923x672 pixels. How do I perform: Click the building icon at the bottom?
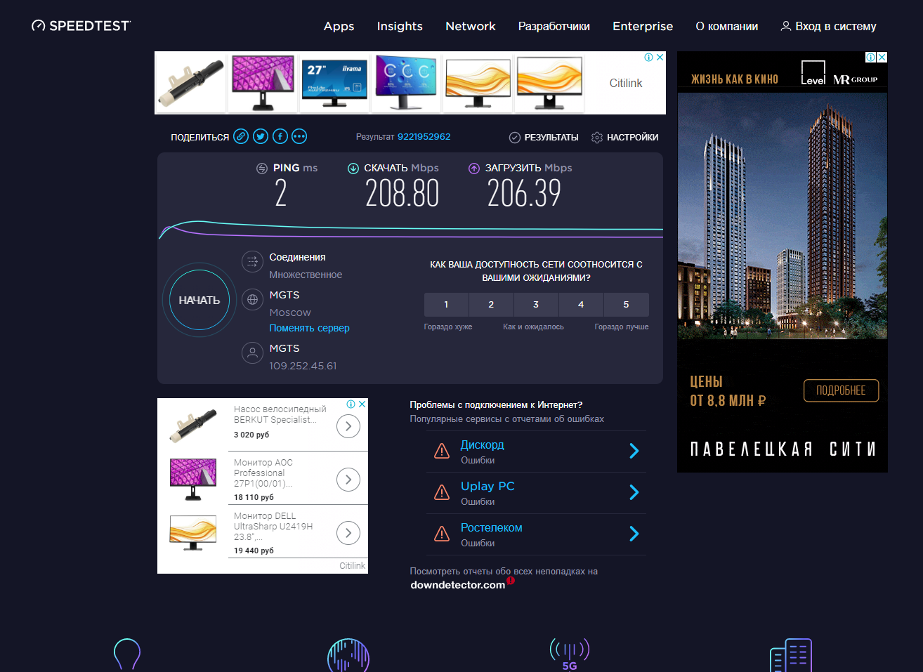tap(791, 655)
